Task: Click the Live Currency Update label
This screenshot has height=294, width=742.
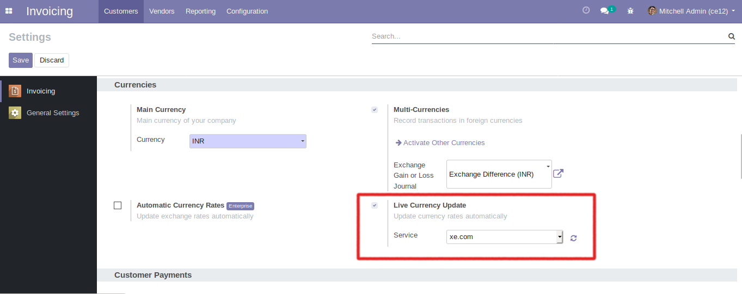Action: [x=430, y=205]
